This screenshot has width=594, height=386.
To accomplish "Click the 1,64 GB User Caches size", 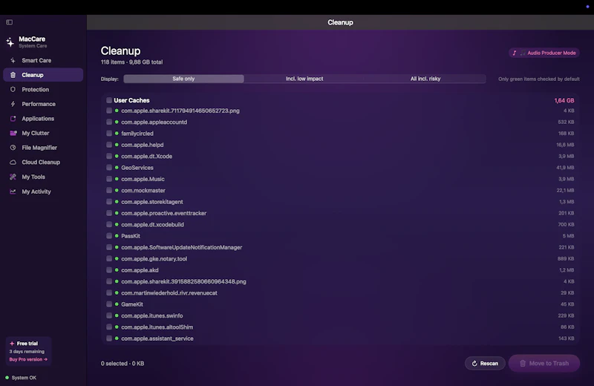I will point(564,100).
